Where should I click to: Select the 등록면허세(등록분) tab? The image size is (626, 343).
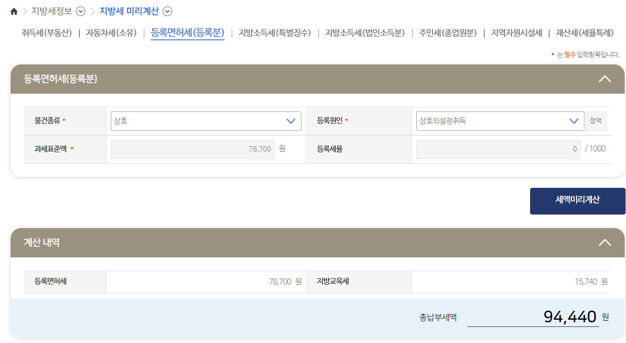(188, 33)
